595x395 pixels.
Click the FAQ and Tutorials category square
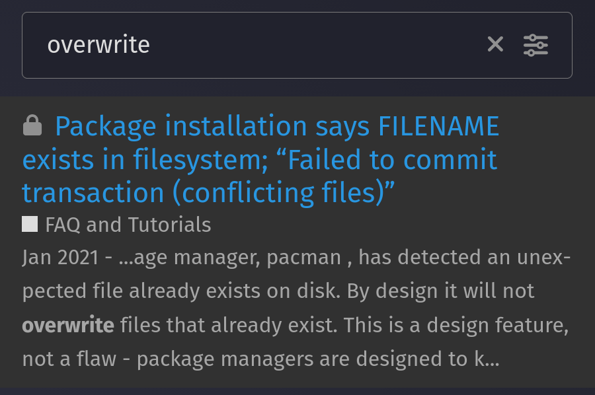click(30, 225)
